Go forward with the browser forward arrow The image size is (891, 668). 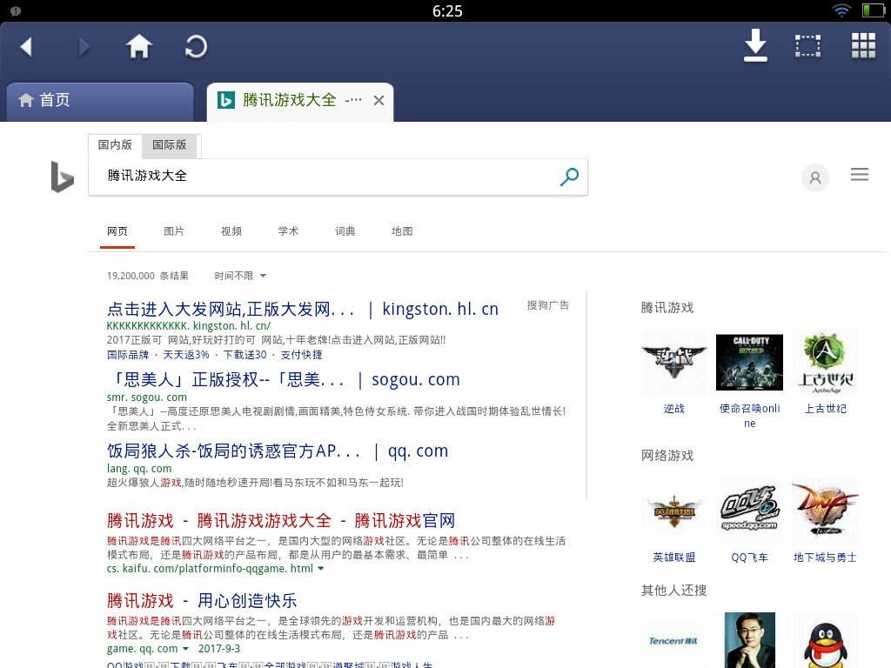(84, 47)
